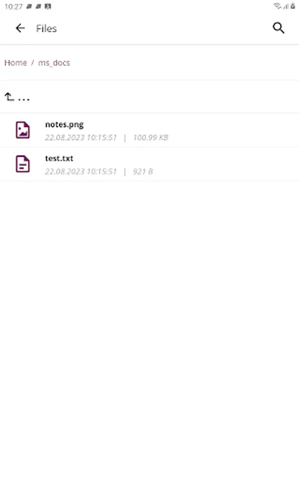
Task: Click the up-level arrow icon
Action: (9, 97)
